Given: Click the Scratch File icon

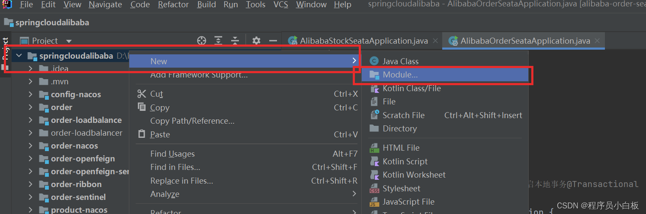Looking at the screenshot, I should click(375, 115).
